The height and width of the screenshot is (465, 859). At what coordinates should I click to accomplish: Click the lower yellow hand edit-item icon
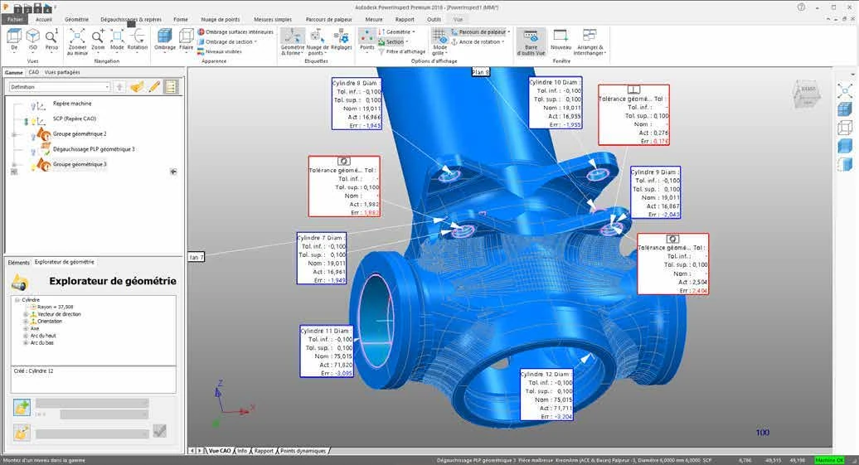22,433
